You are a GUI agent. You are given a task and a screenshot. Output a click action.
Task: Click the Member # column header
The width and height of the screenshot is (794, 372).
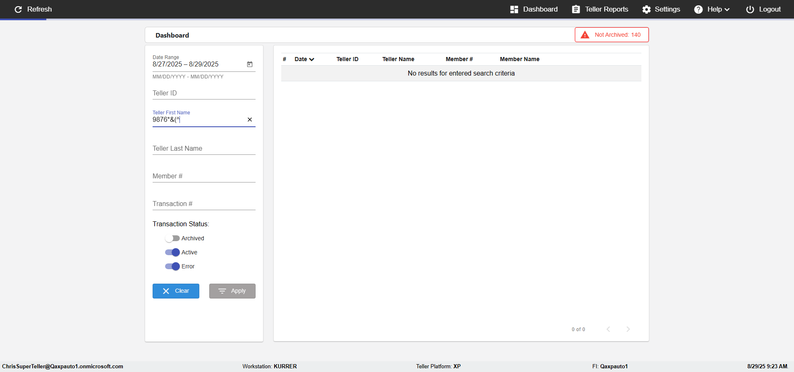(x=459, y=59)
